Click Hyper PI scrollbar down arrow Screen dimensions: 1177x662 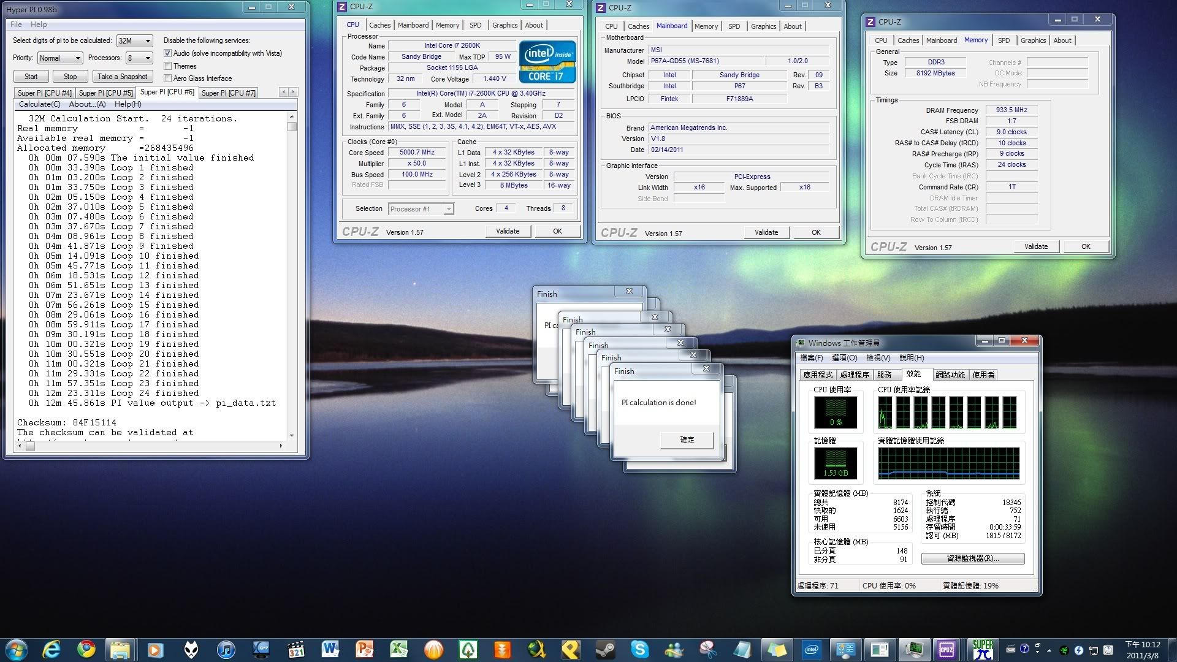tap(292, 435)
